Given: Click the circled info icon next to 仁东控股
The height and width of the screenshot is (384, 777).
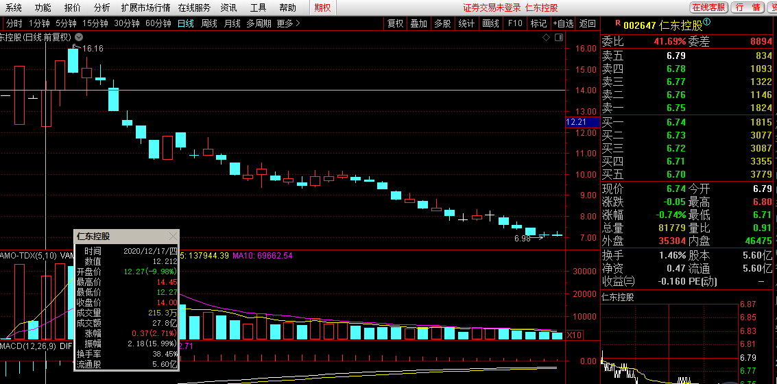Looking at the screenshot, I should (x=706, y=23).
